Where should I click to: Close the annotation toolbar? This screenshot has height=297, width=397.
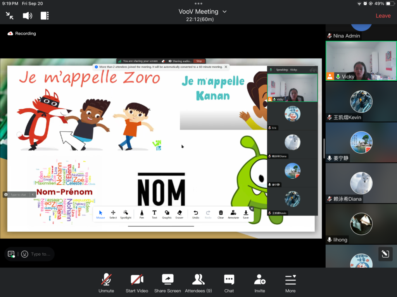(251, 208)
